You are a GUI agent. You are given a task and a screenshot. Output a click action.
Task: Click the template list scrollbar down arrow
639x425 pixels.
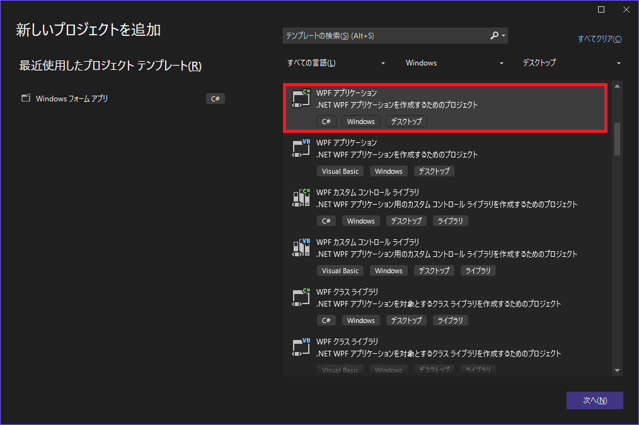(x=617, y=370)
